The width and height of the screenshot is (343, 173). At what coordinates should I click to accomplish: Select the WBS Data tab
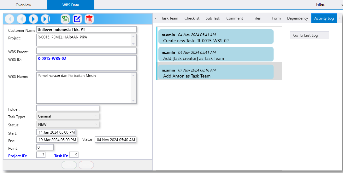pos(71,5)
